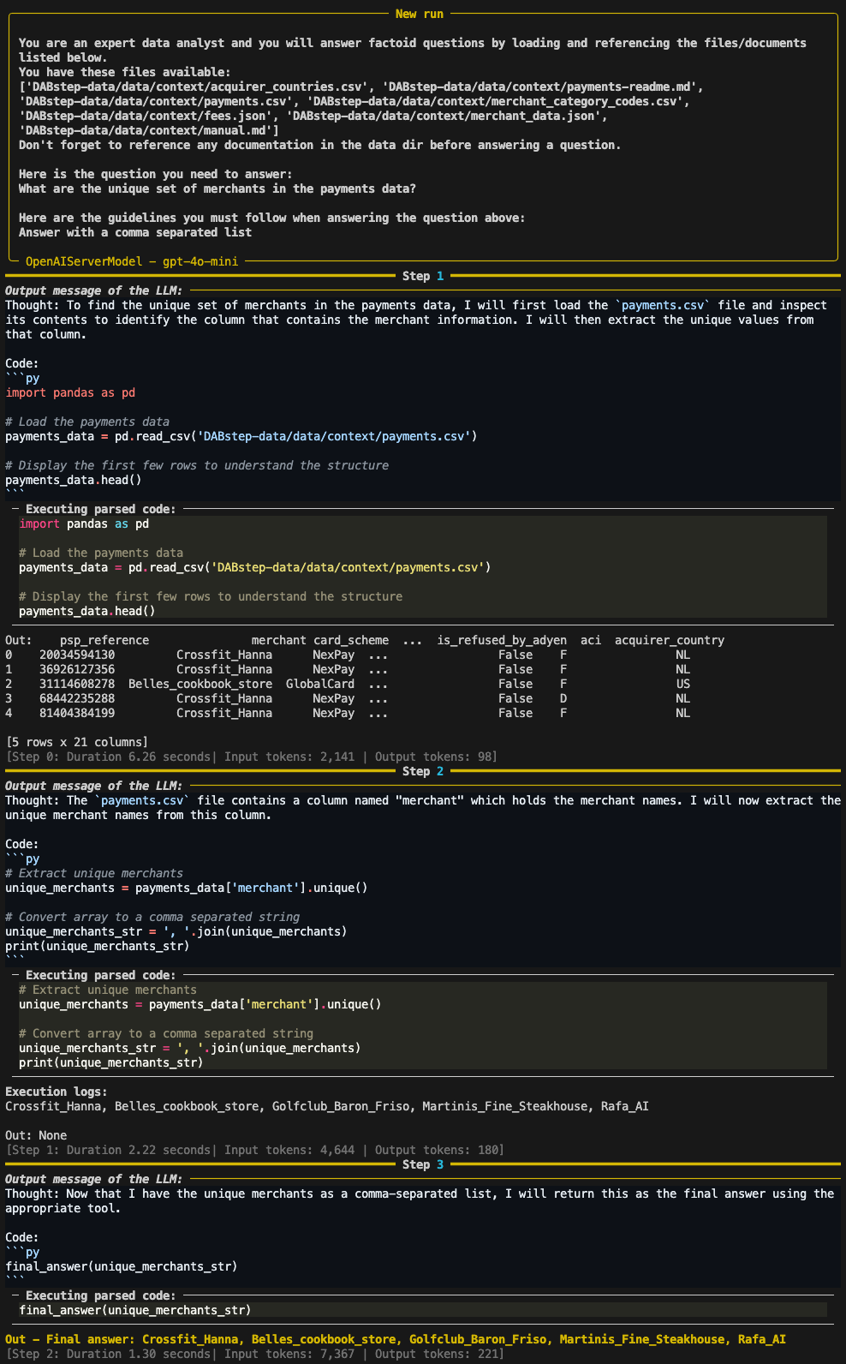Select psp_reference value 68442235288
846x1364 pixels.
(x=77, y=698)
